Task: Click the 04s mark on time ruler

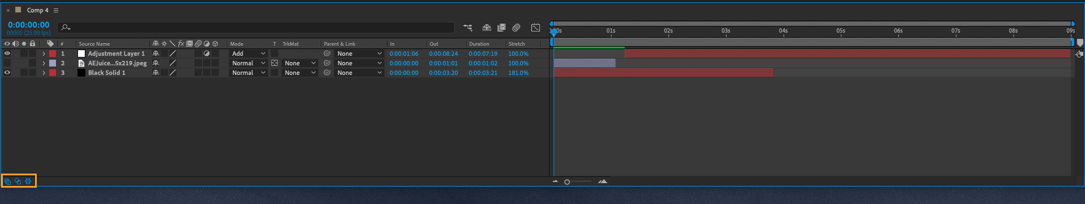Action: 783,31
